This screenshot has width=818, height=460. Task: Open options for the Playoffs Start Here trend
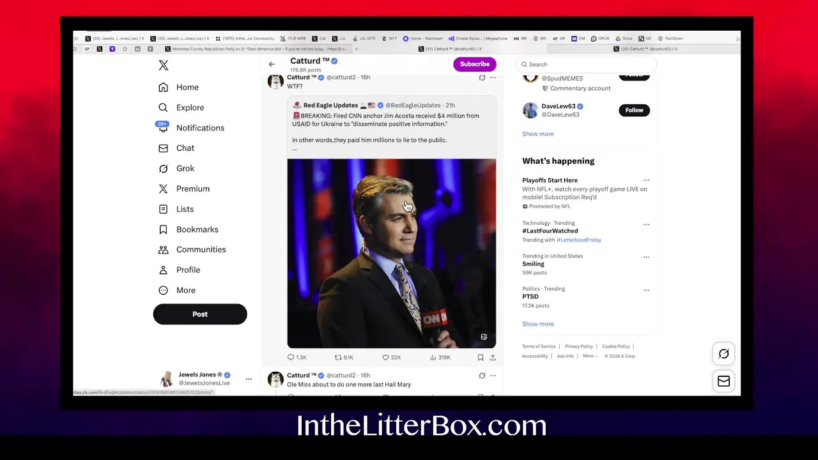[646, 180]
